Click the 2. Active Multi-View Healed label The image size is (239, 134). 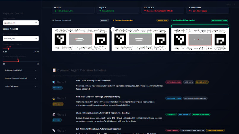point(183,20)
